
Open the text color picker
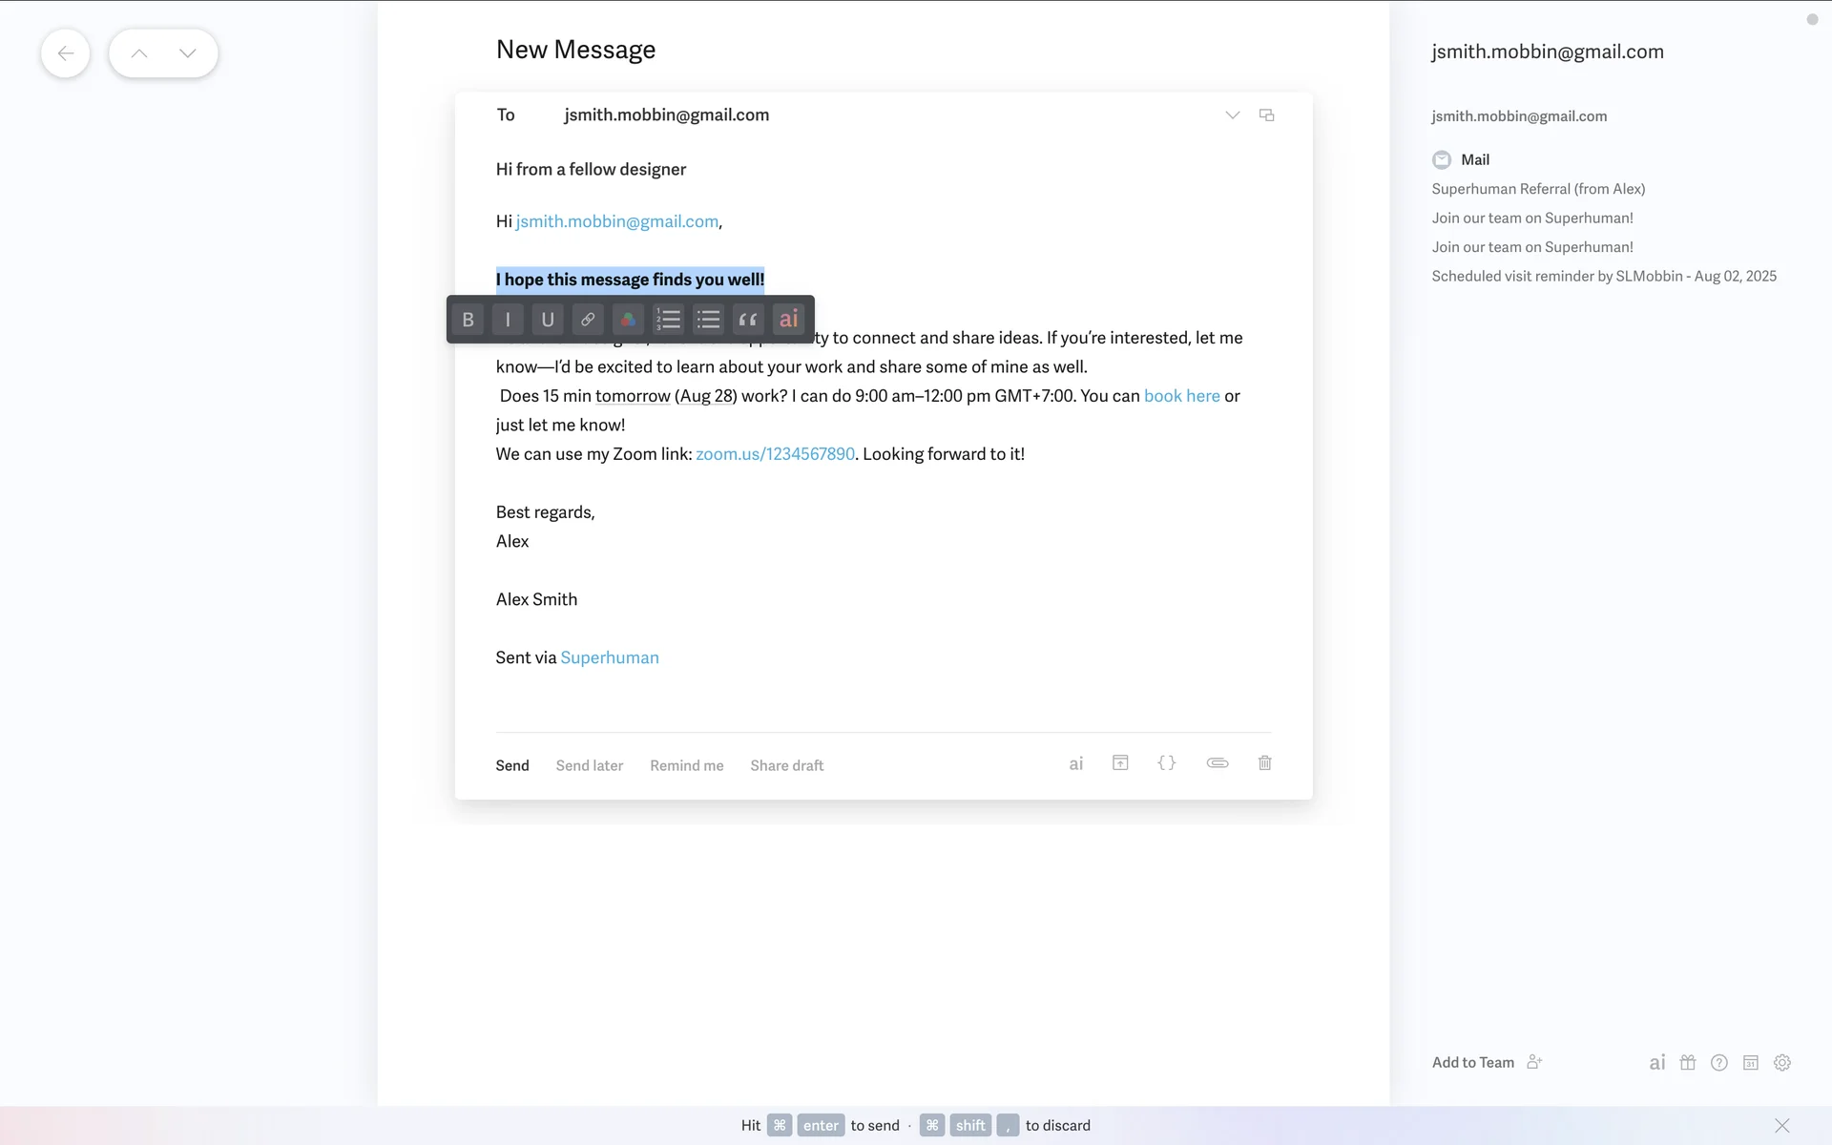628,320
